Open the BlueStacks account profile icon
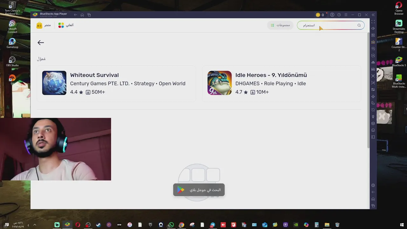Image resolution: width=407 pixels, height=229 pixels. (332, 15)
